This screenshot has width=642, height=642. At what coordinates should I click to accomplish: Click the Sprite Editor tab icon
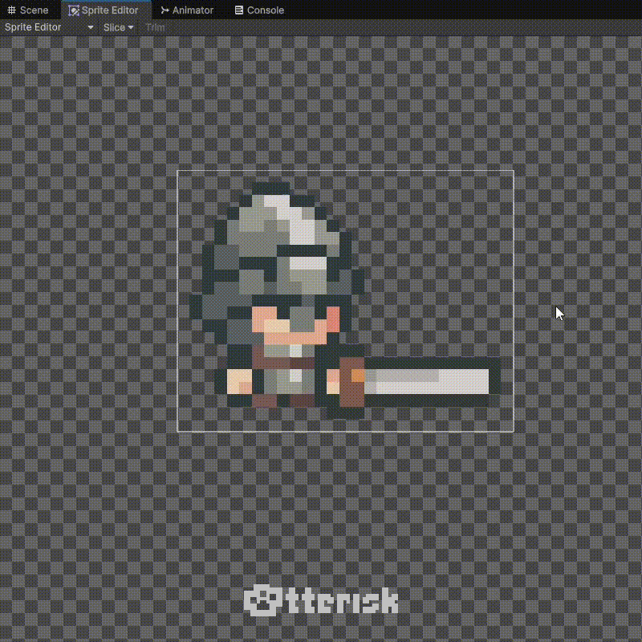coord(74,10)
